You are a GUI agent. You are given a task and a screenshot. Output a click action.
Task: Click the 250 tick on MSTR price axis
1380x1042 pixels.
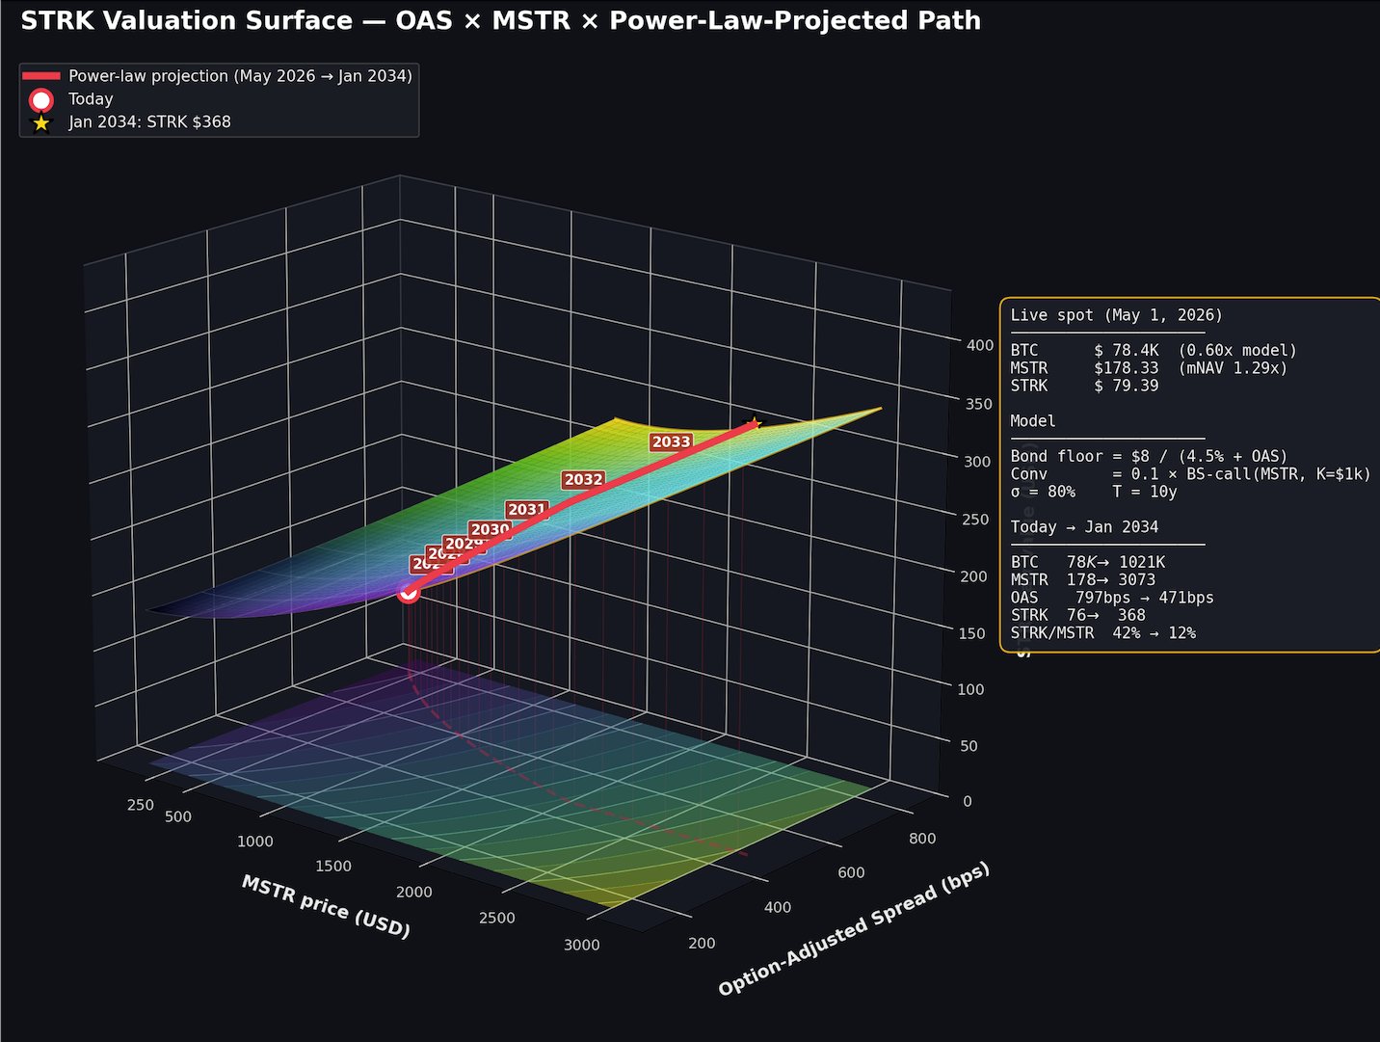(141, 805)
